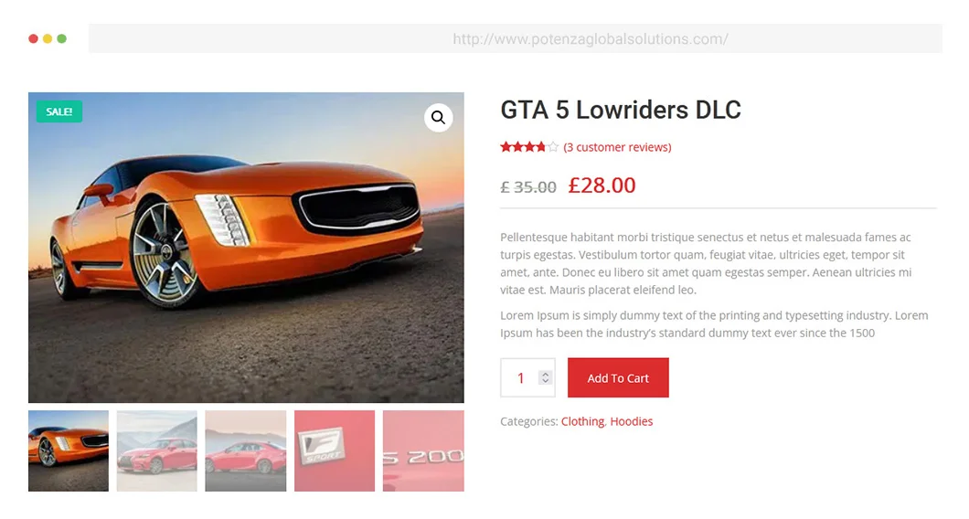Select the red car side-view thumbnail
969x519 pixels.
[x=246, y=451]
